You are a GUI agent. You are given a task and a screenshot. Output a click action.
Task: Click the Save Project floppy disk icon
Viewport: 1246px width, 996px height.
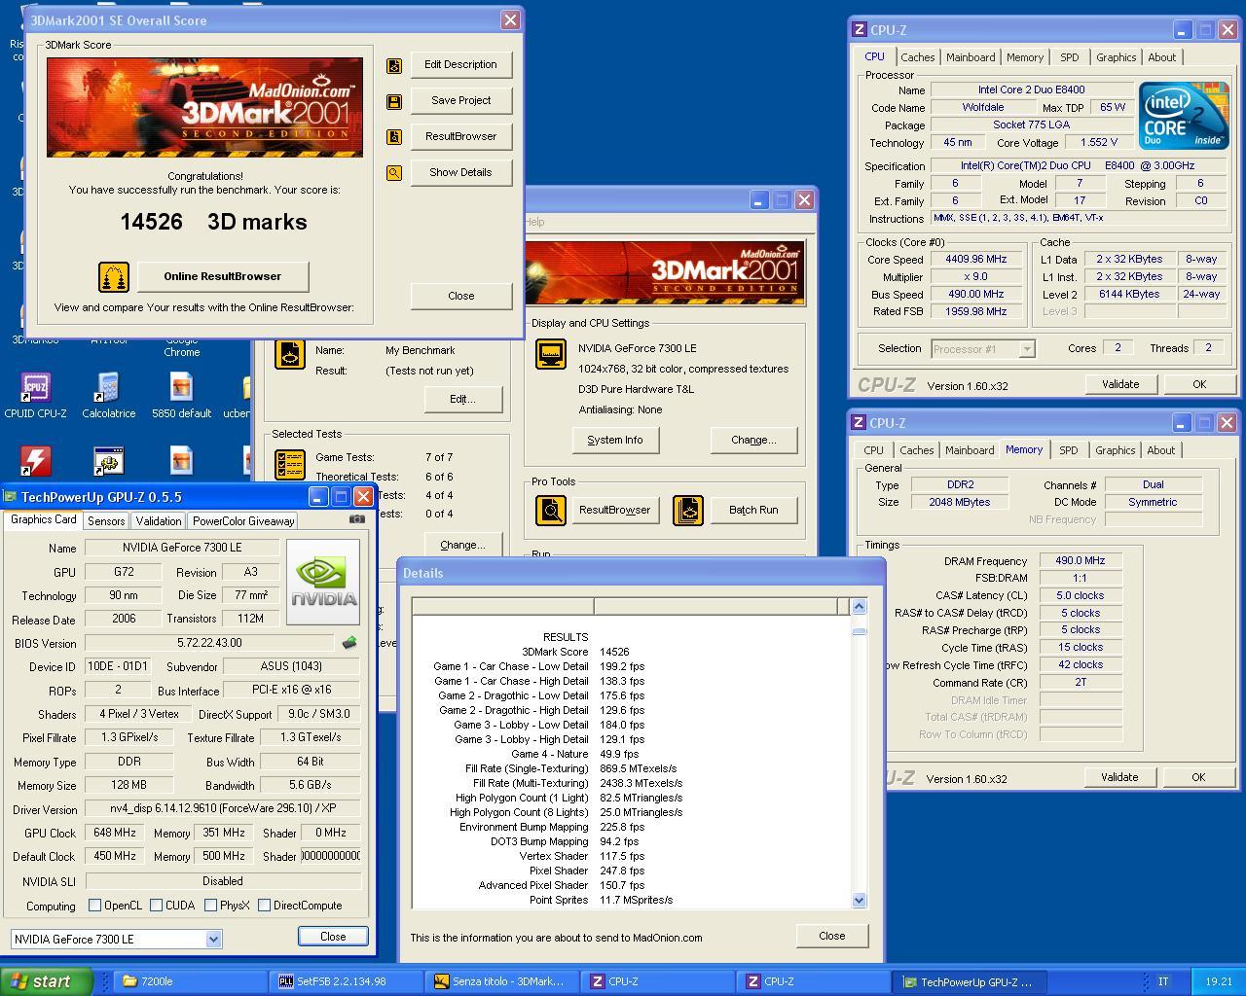[x=394, y=101]
